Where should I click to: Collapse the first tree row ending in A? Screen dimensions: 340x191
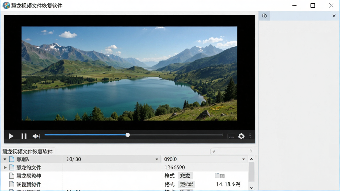point(5,159)
